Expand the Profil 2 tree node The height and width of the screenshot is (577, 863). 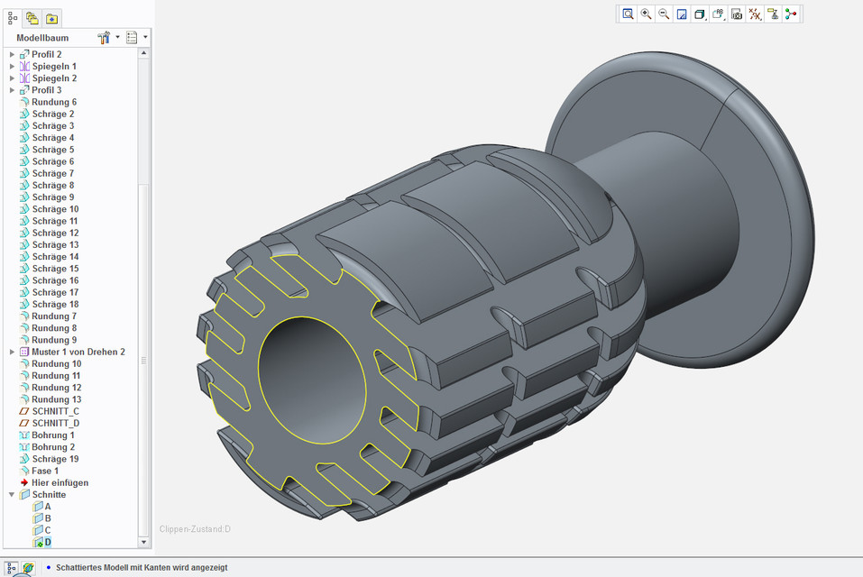click(11, 54)
